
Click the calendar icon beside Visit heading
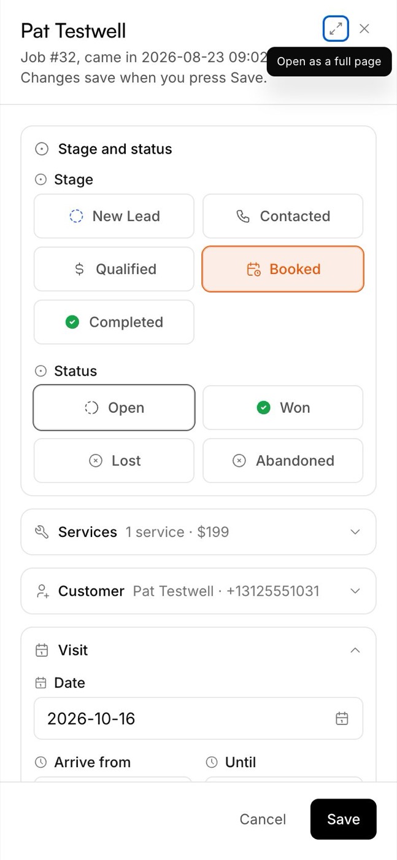(x=42, y=650)
